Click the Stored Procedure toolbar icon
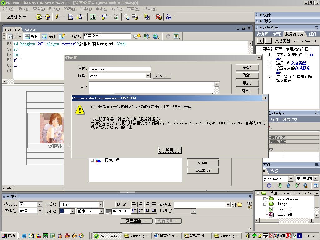Screen dimensions: 320x240 (x=47, y=17)
